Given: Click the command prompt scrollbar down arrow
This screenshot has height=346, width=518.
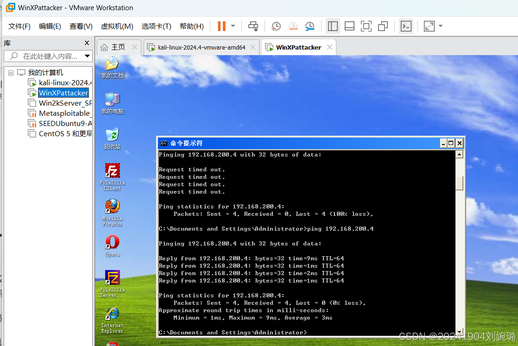Looking at the screenshot, I should click(x=459, y=332).
